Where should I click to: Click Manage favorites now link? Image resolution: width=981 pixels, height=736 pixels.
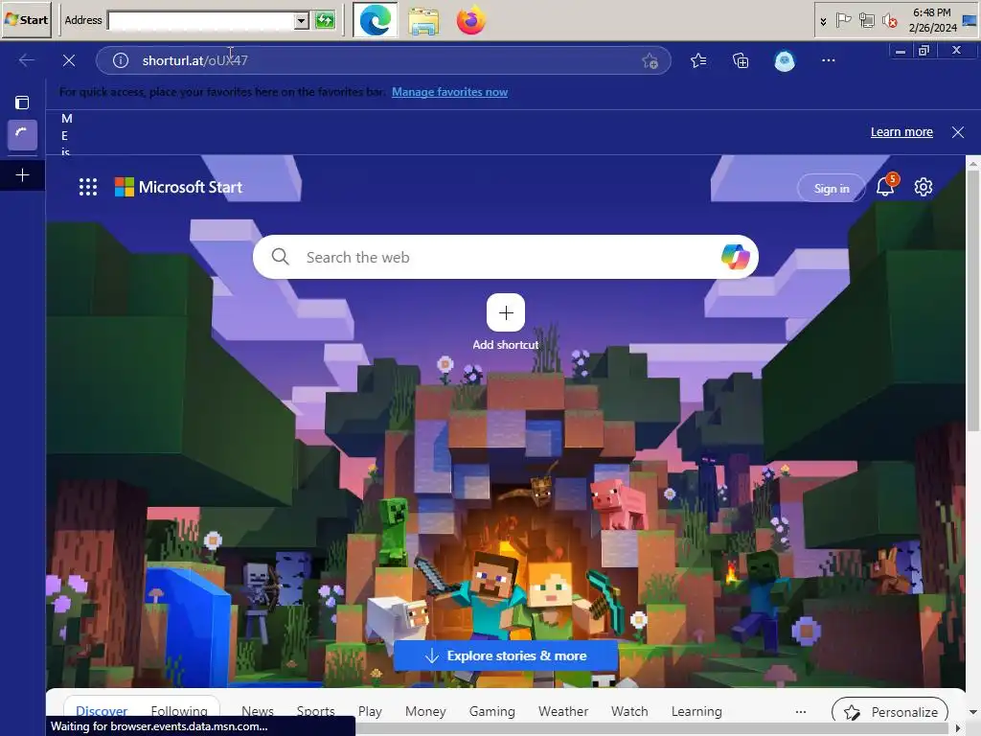click(x=449, y=92)
